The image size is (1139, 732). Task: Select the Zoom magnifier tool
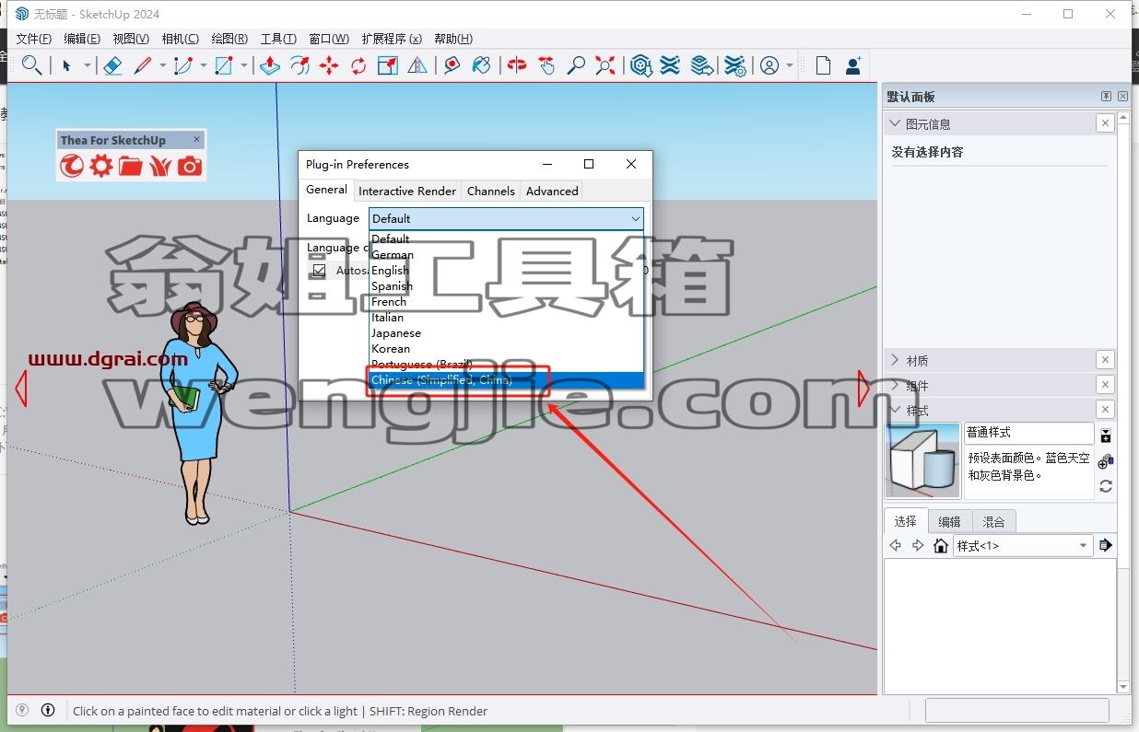(x=576, y=65)
